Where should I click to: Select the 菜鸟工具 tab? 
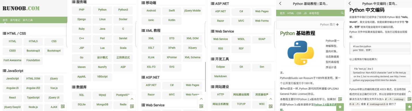28,20
